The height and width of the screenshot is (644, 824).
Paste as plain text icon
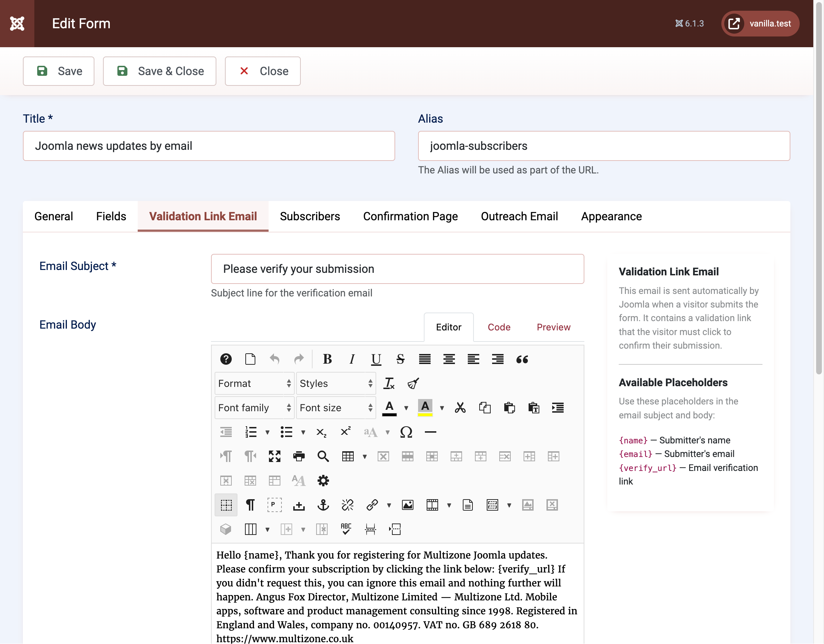(x=534, y=407)
